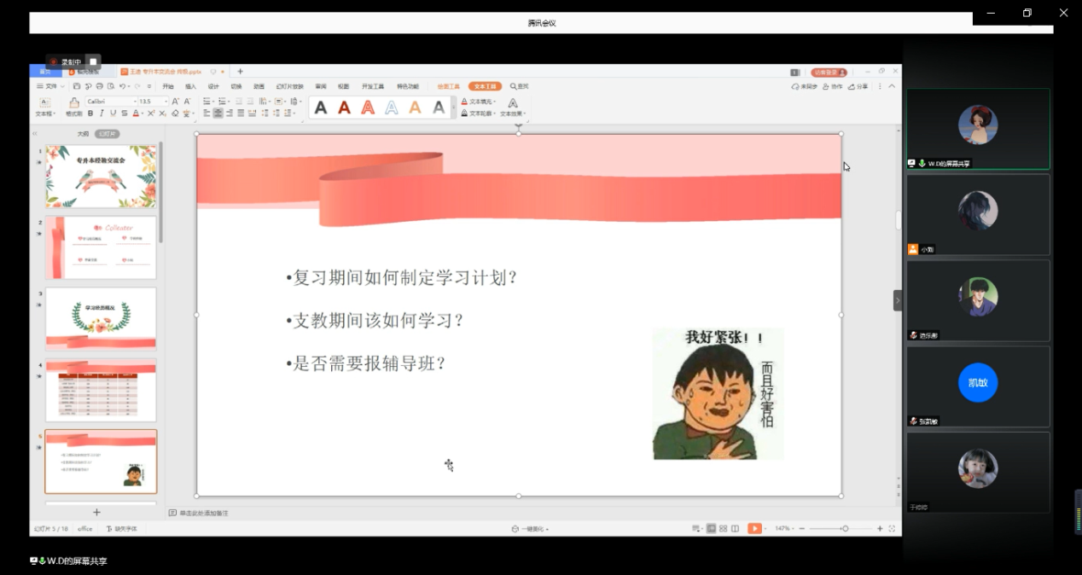Select the first slide thumbnail 专升本经验交流会
The width and height of the screenshot is (1082, 575).
pos(101,177)
